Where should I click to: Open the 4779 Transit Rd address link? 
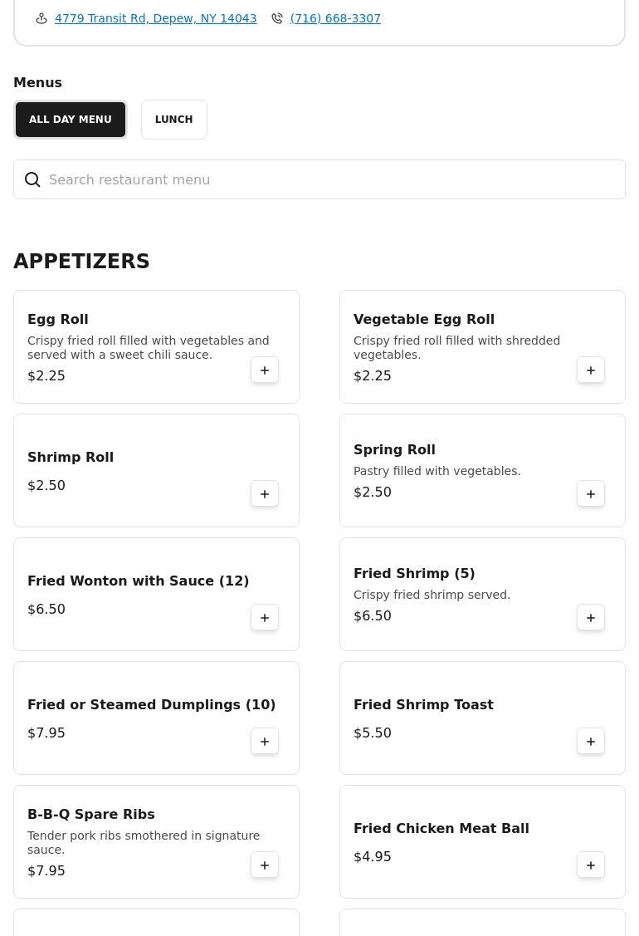(155, 18)
